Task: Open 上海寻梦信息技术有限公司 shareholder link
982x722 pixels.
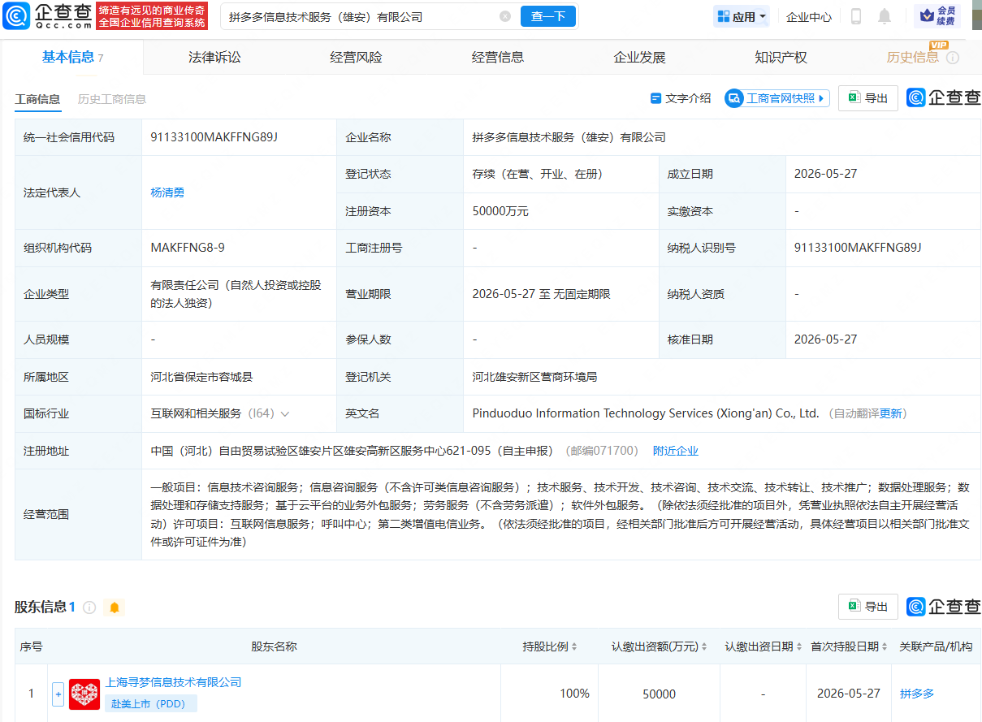Action: [173, 682]
